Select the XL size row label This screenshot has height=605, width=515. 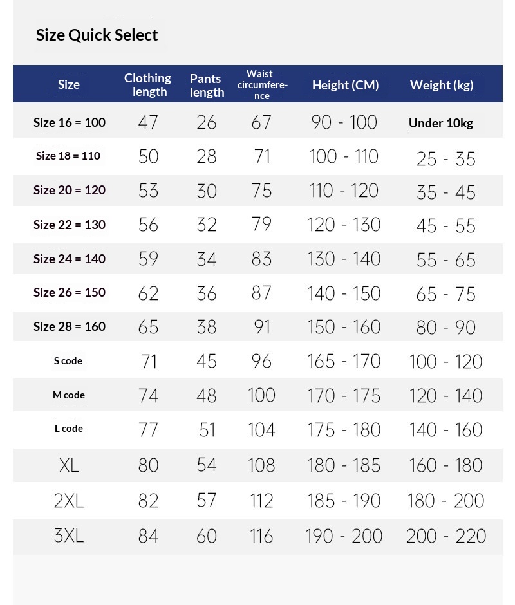[69, 465]
